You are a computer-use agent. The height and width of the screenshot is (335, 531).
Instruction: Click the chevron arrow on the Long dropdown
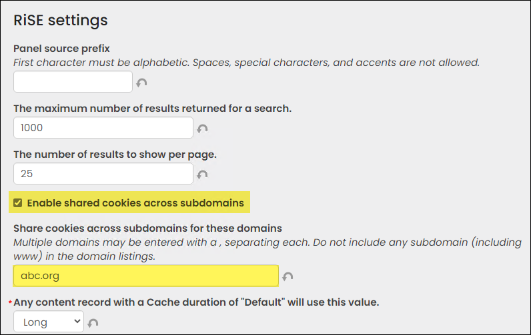[77, 321]
